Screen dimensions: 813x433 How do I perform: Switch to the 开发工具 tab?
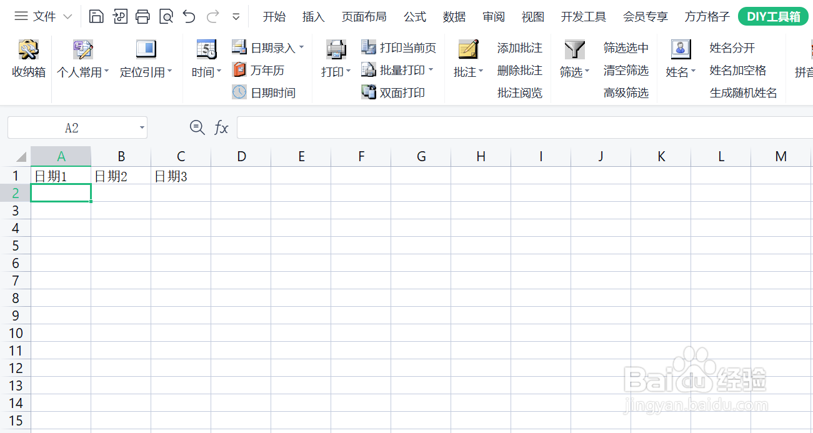coord(584,17)
